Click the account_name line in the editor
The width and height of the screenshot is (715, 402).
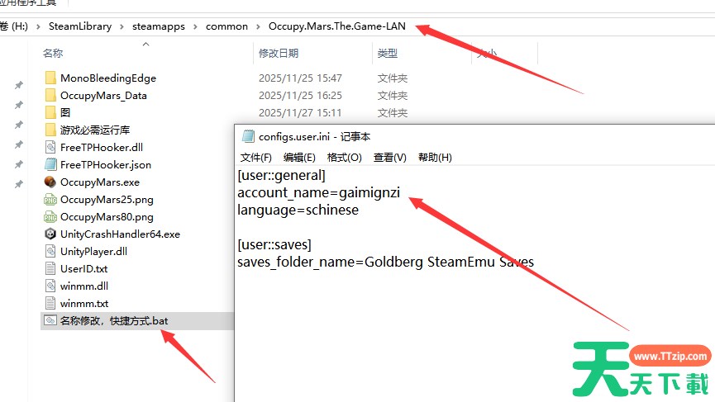pyautogui.click(x=318, y=192)
